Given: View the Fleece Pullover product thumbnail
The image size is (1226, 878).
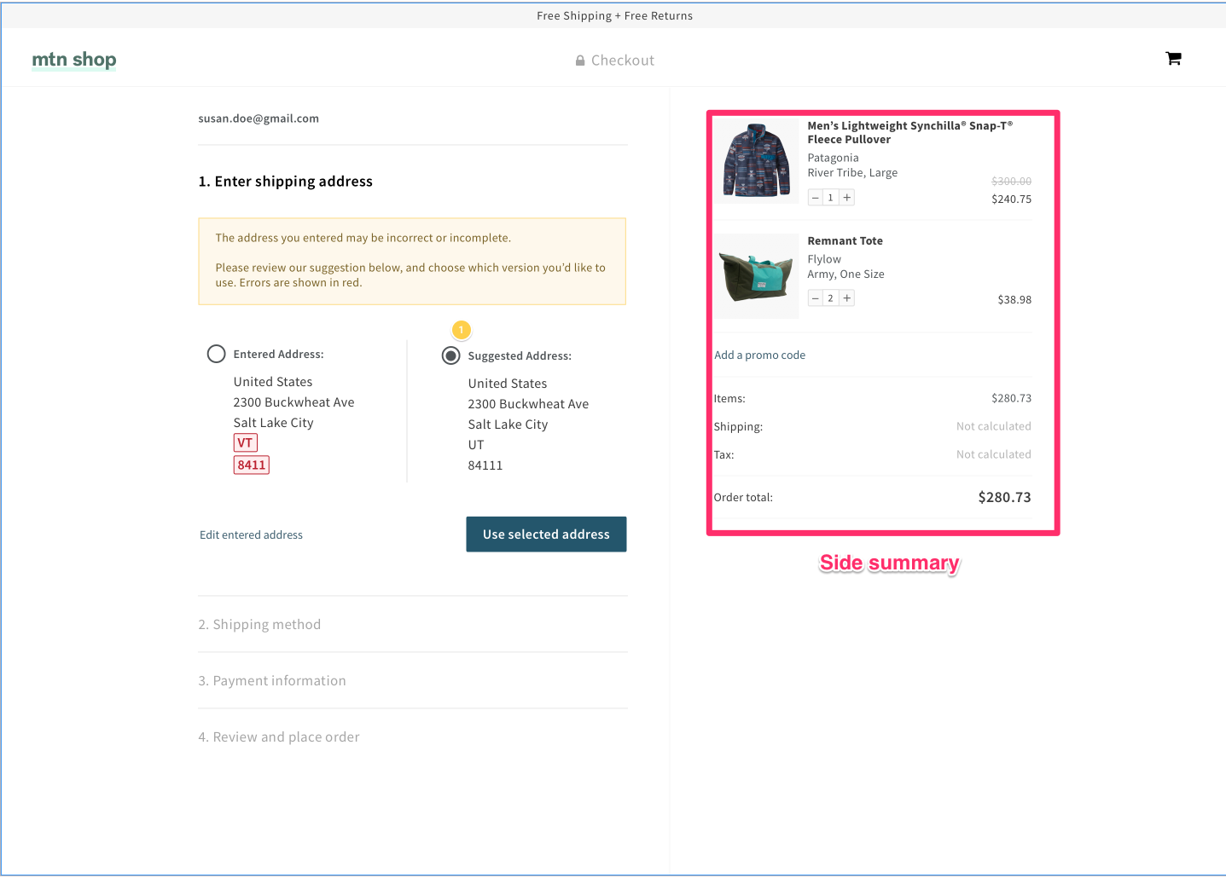Looking at the screenshot, I should (756, 161).
